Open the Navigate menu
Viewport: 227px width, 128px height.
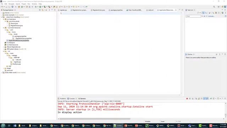click(x=11, y=4)
